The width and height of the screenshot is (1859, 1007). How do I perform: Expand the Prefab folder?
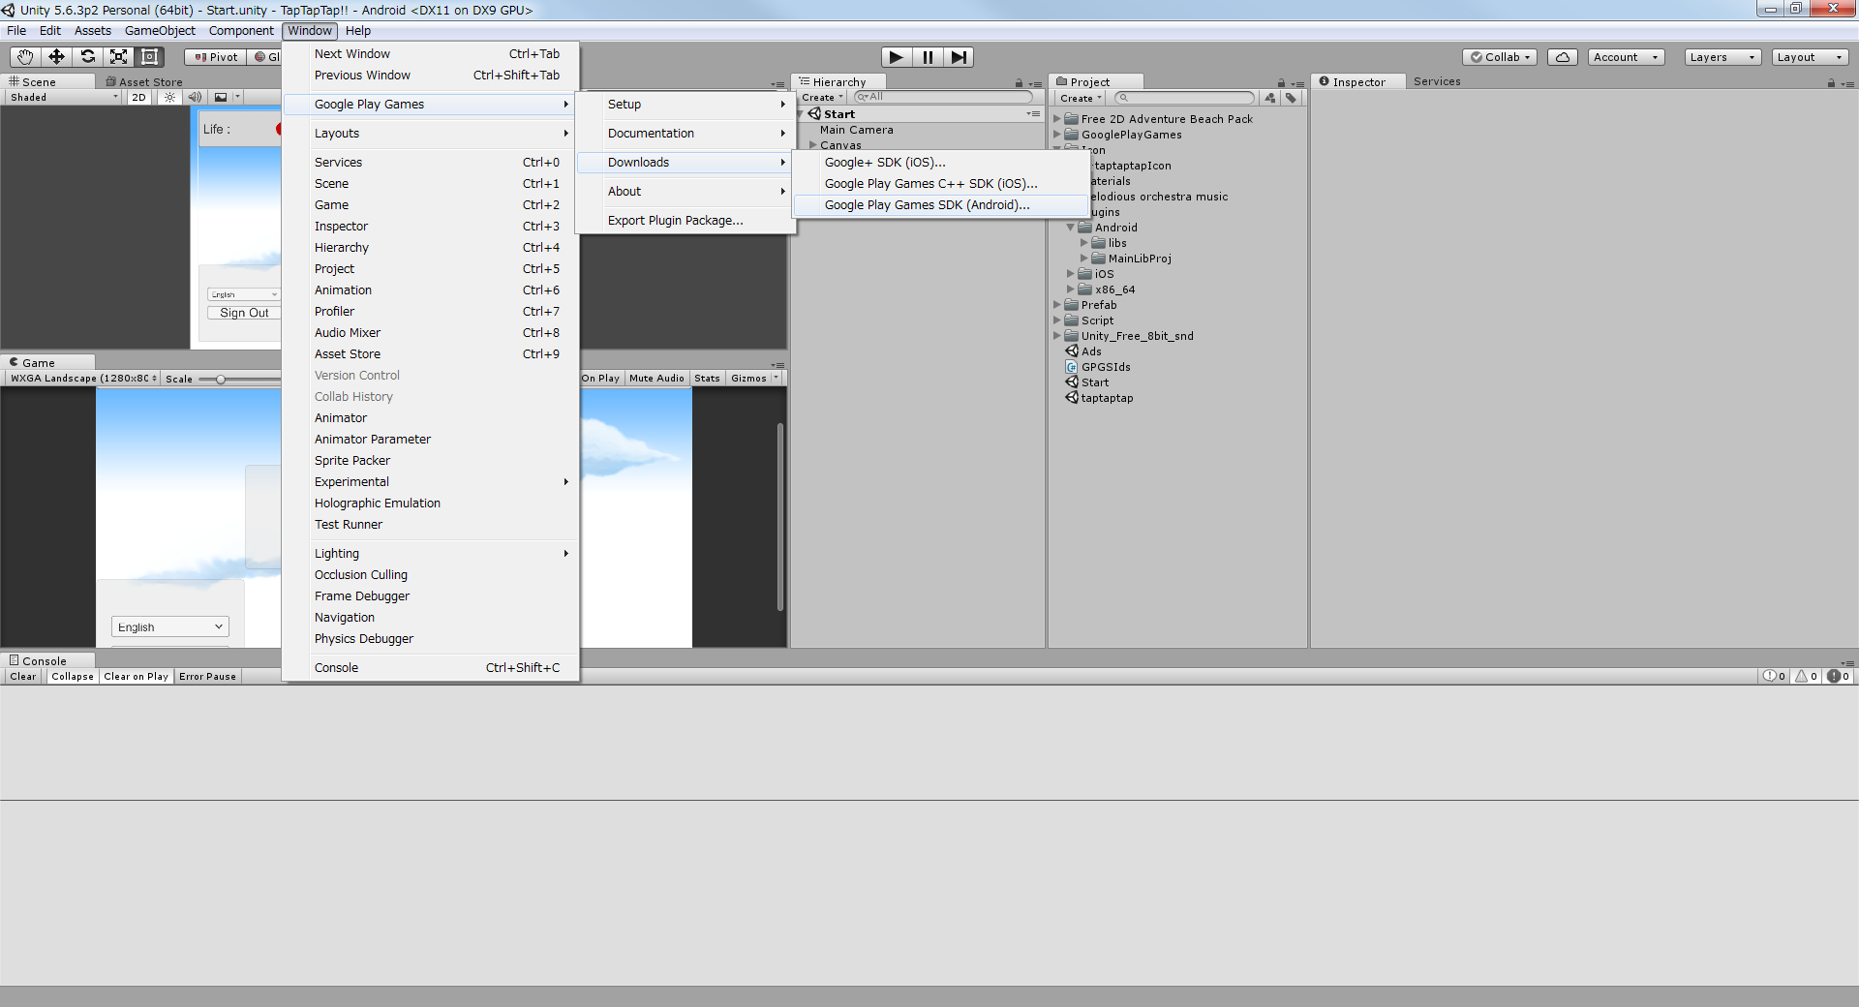point(1057,305)
